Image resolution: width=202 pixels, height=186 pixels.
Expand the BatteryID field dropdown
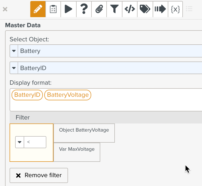(14, 68)
